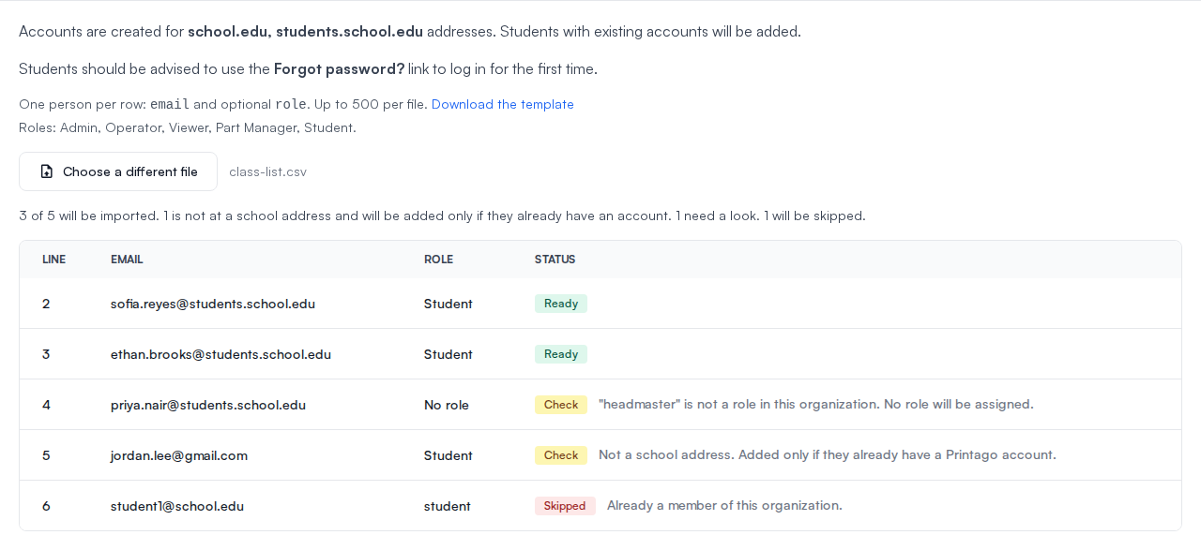Click the Student role for ethan.brooks
Viewport: 1201px width, 550px height.
point(448,354)
